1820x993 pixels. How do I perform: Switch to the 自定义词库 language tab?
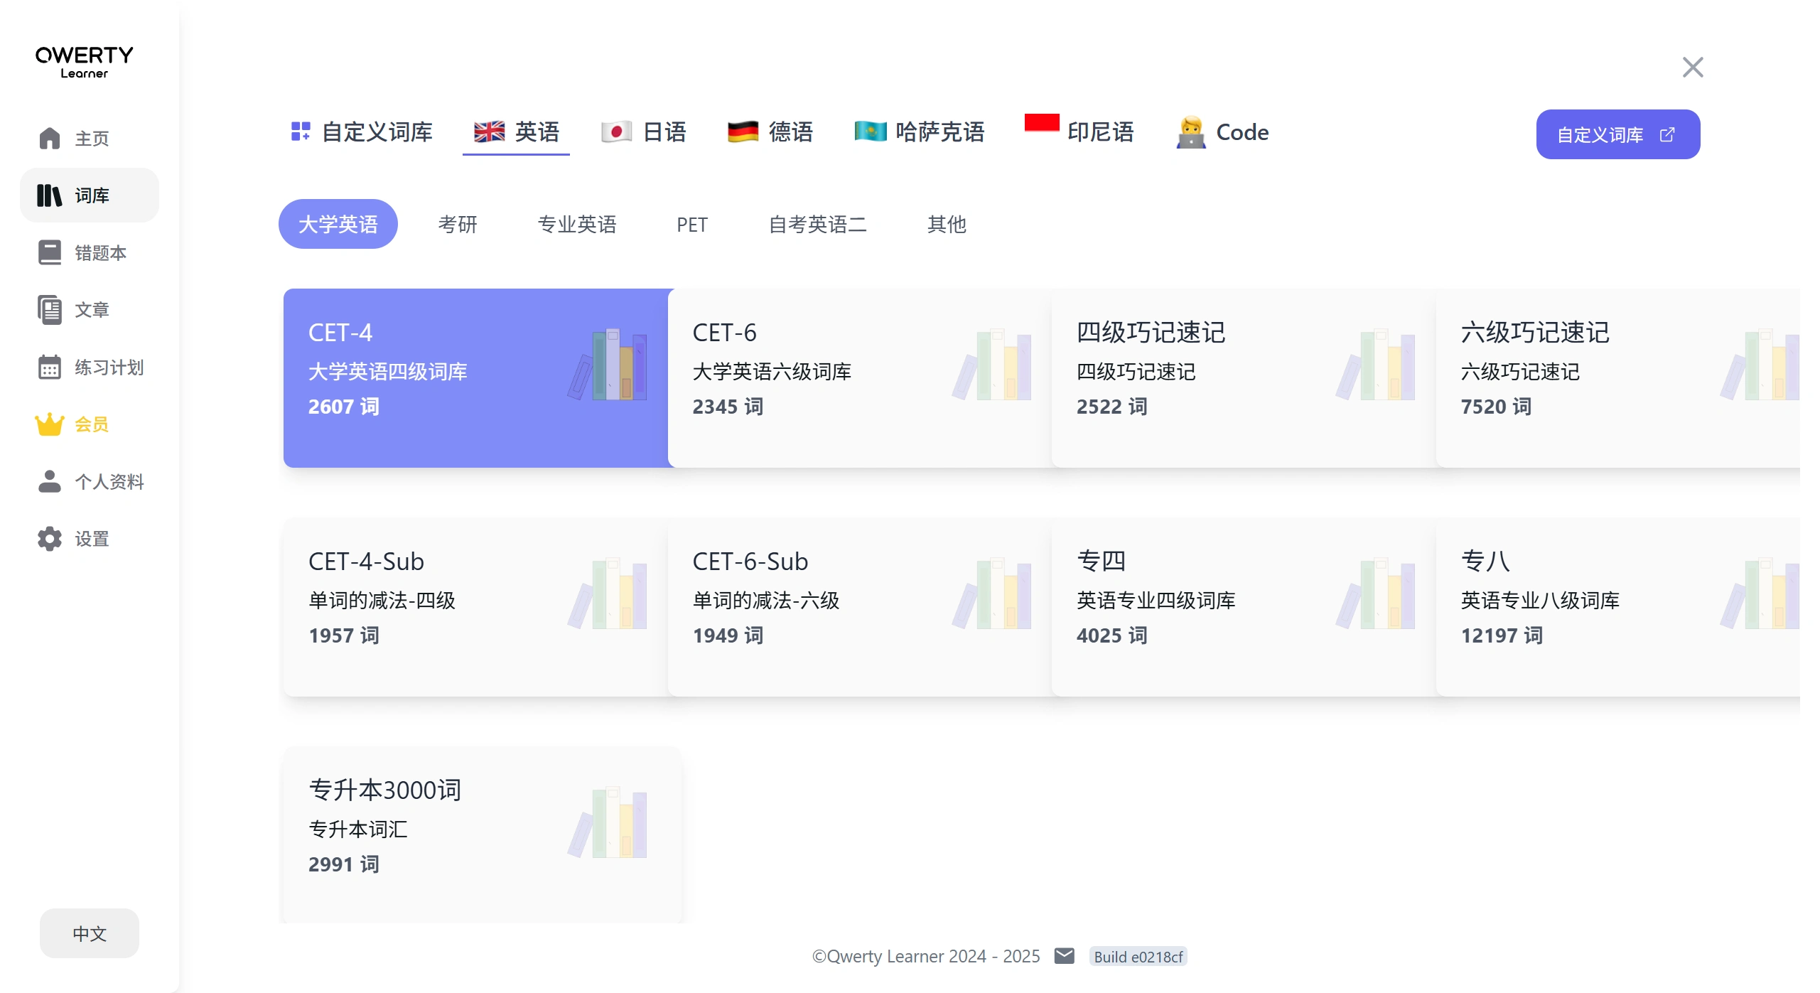[x=362, y=132]
